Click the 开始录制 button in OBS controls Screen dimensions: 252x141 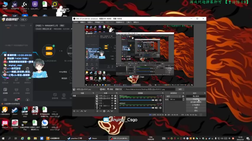(196, 99)
